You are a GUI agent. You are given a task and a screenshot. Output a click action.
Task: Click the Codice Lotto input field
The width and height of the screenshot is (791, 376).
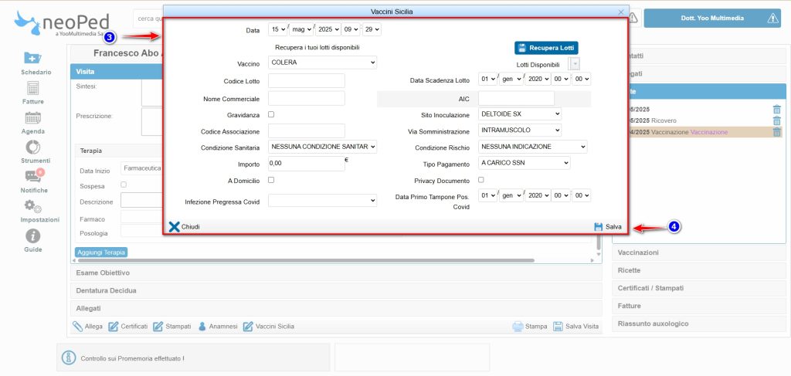306,81
